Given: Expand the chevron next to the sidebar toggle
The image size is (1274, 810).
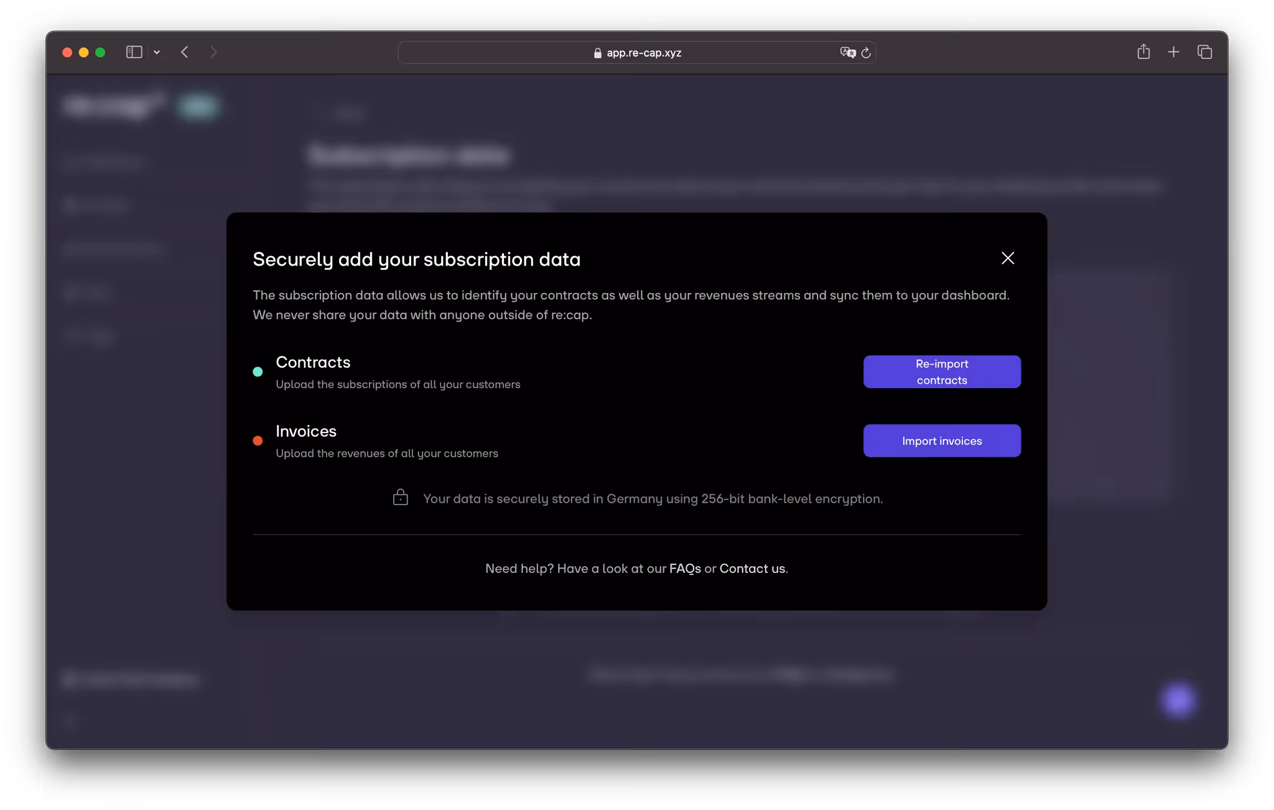Looking at the screenshot, I should point(156,52).
